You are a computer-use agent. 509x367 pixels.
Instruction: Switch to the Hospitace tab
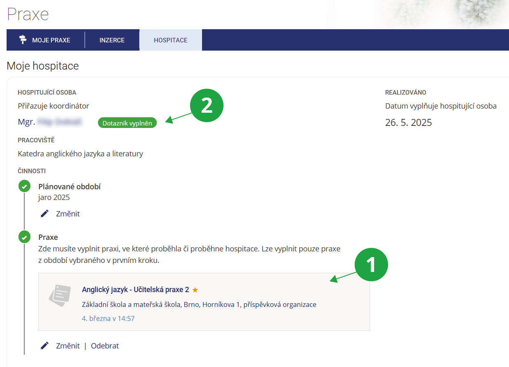(170, 40)
